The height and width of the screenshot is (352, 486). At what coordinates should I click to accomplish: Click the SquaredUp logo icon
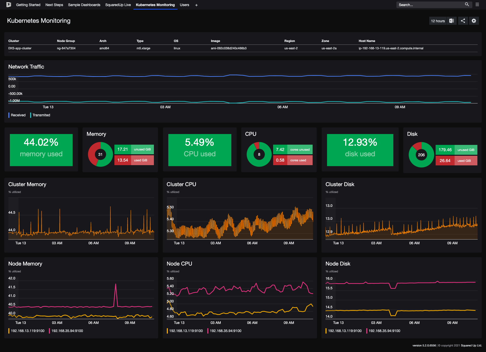coord(9,5)
